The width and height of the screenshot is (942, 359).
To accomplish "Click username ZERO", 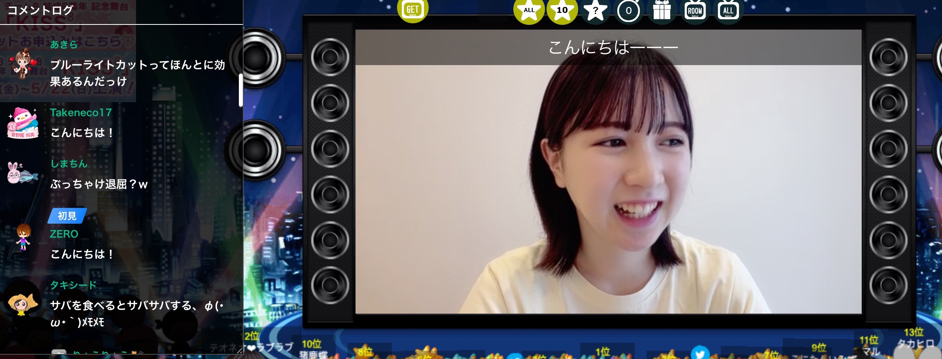I will pyautogui.click(x=64, y=234).
